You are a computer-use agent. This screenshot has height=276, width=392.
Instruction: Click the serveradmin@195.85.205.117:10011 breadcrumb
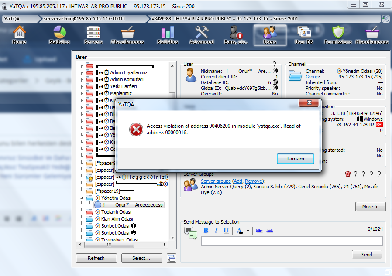pyautogui.click(x=93, y=19)
